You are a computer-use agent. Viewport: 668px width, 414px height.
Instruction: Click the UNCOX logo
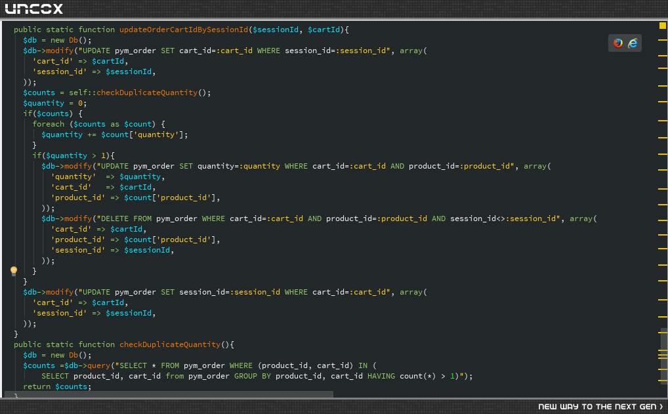coord(33,9)
